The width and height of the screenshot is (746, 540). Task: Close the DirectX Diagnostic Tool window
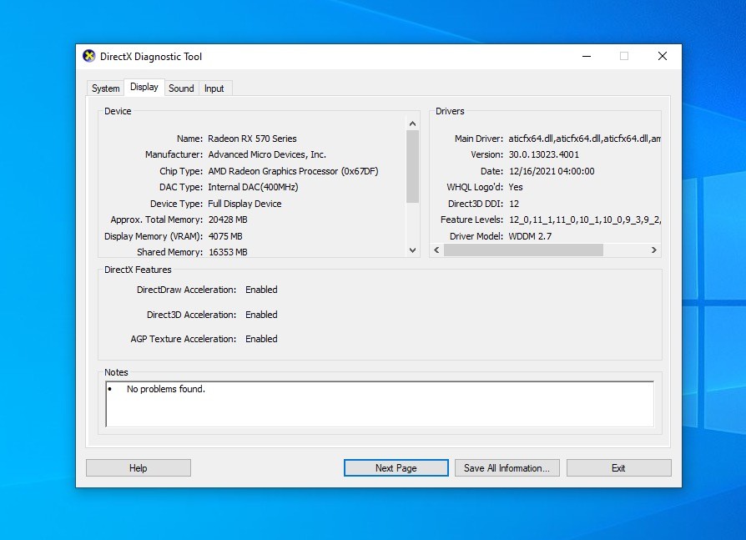pyautogui.click(x=662, y=57)
